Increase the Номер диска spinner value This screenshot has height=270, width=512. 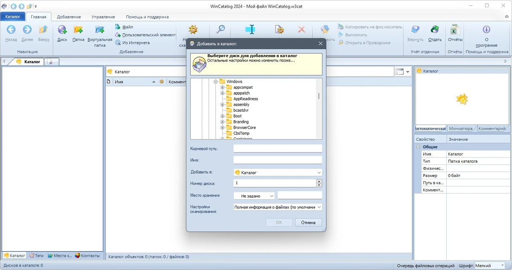click(x=319, y=181)
